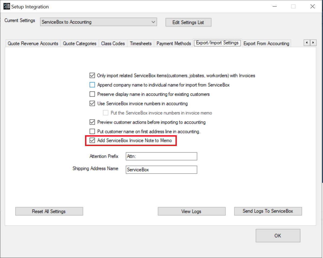Click Send Logs To ServiceBox
323x258 pixels.
click(268, 211)
